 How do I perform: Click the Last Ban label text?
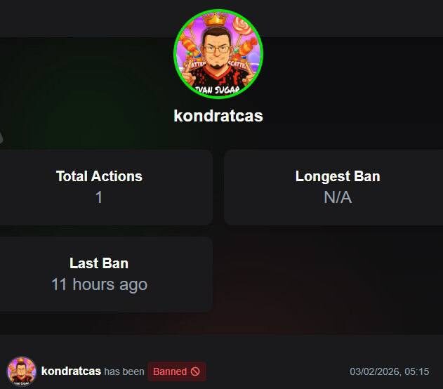click(99, 263)
